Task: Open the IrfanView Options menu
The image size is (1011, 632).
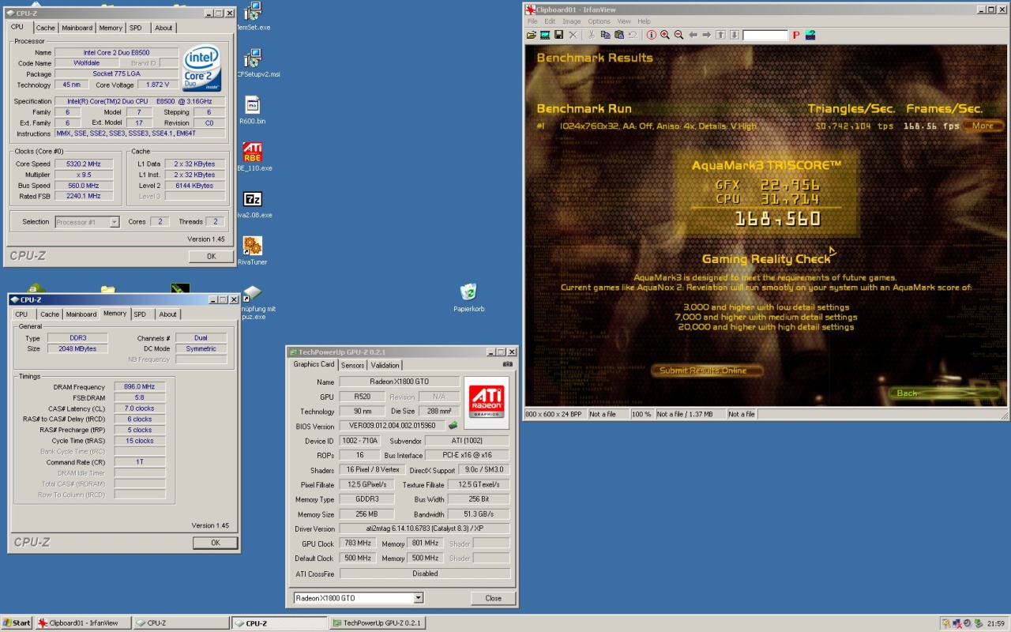Action: [x=599, y=21]
